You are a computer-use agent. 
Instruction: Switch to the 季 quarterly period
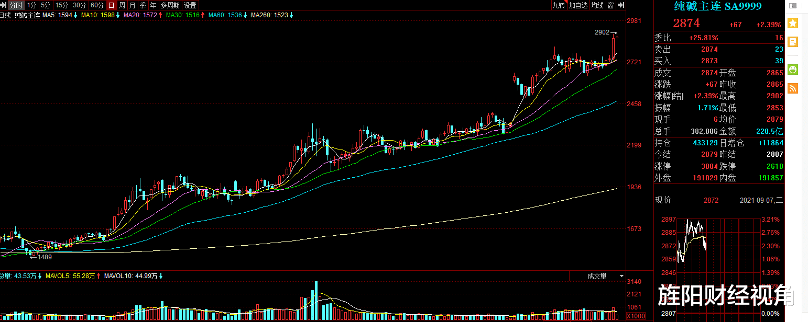pyautogui.click(x=143, y=5)
